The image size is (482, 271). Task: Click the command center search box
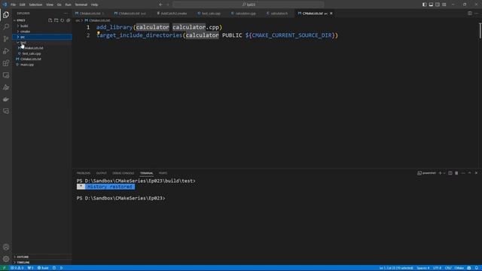(249, 5)
